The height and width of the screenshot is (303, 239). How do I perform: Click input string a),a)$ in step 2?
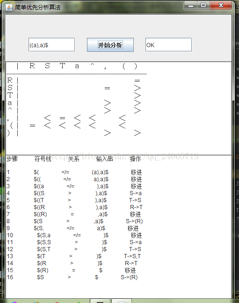(x=101, y=179)
